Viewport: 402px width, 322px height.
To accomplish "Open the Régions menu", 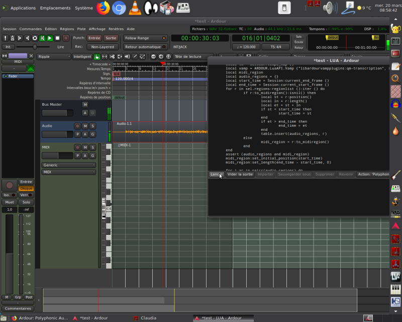I will click(x=67, y=29).
